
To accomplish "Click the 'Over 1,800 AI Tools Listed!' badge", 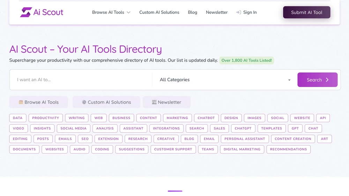I will 247,60.
